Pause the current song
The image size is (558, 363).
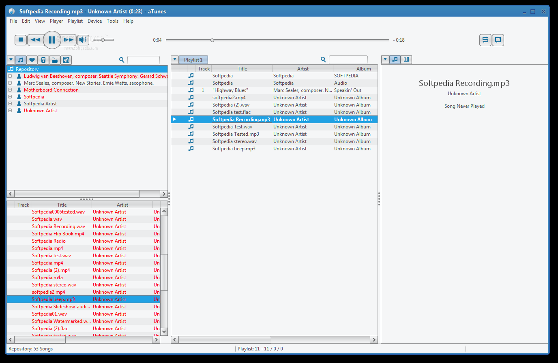coord(52,40)
